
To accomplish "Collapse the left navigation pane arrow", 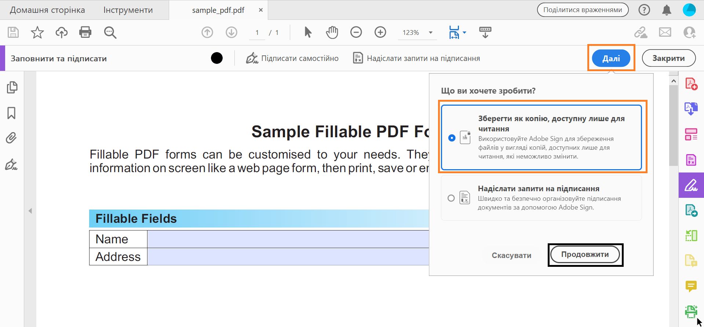I will pos(30,211).
